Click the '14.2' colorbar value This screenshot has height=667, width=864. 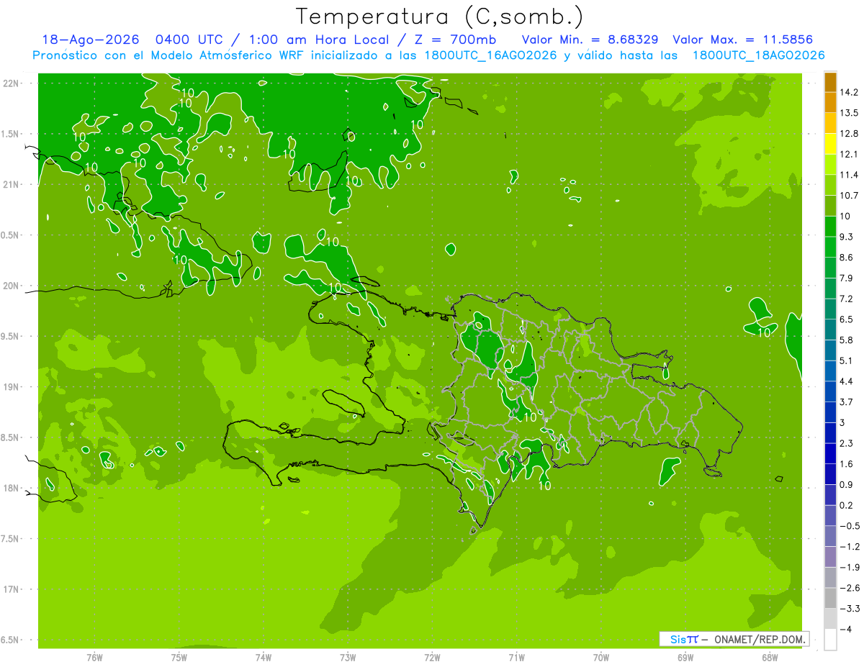click(849, 92)
